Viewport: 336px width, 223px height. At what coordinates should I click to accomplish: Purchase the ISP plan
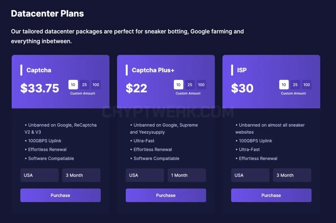271,195
